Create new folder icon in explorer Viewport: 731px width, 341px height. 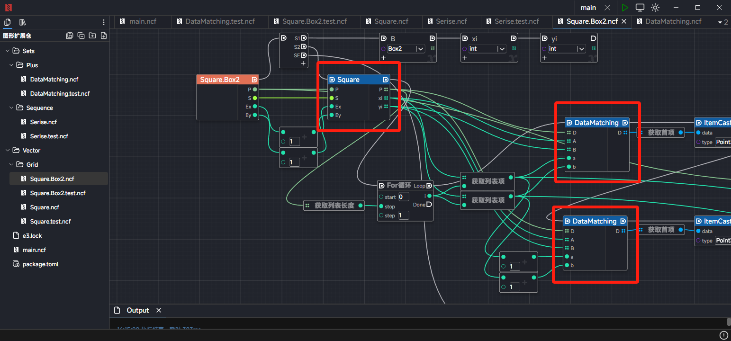pyautogui.click(x=92, y=36)
